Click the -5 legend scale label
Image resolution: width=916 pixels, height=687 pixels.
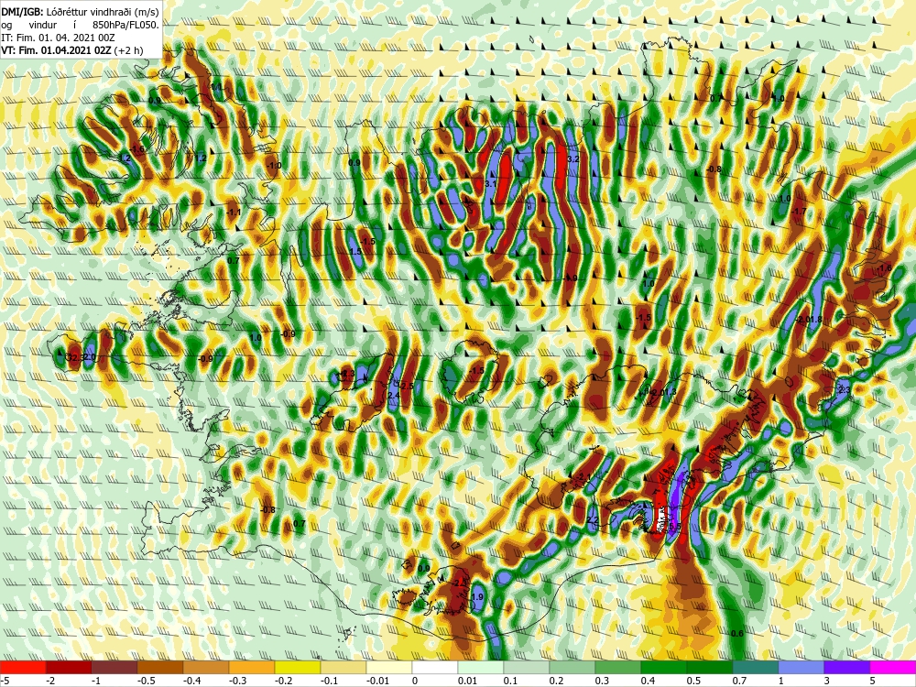4,681
